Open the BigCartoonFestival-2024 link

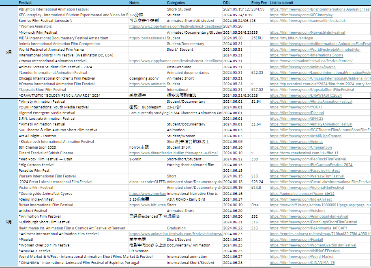coord(311,165)
